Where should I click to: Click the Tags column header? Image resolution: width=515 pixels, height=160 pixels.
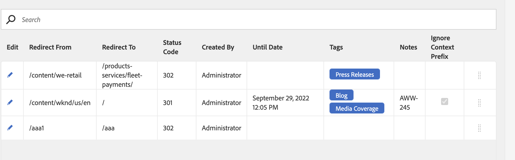pyautogui.click(x=336, y=47)
